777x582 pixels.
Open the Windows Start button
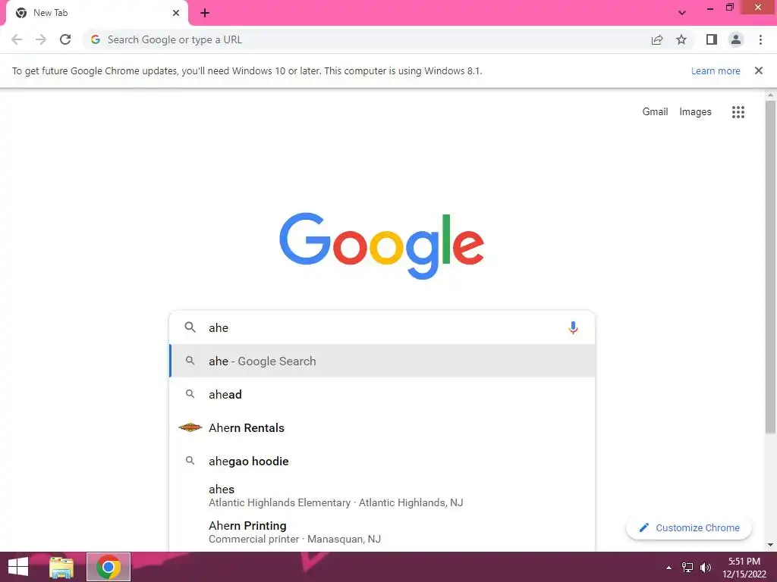(18, 567)
